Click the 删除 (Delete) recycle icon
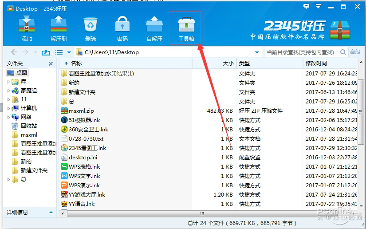The height and width of the screenshot is (229, 366). (x=91, y=24)
